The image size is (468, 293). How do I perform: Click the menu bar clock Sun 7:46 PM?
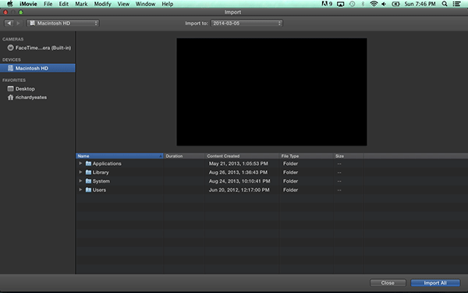pyautogui.click(x=420, y=4)
